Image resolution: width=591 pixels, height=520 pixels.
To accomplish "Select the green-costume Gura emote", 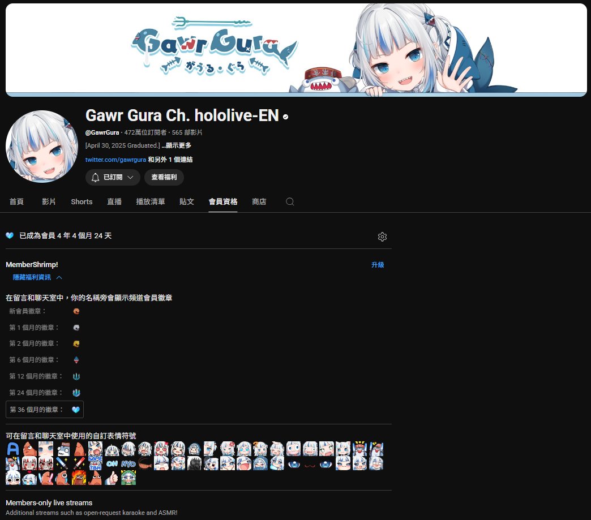I will point(129,478).
